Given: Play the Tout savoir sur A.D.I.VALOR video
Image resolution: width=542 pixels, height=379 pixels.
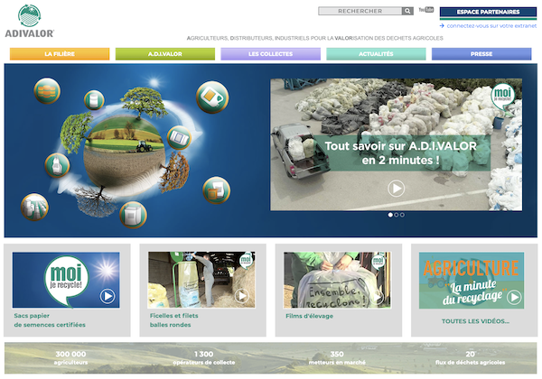Looking at the screenshot, I should point(397,189).
